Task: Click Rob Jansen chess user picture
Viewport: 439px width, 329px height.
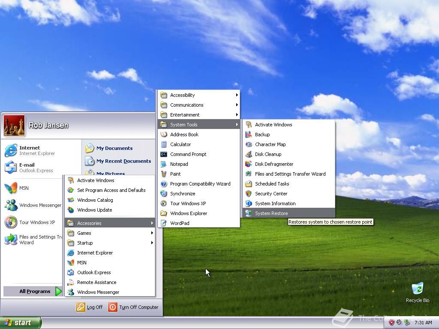Action: pyautogui.click(x=14, y=126)
